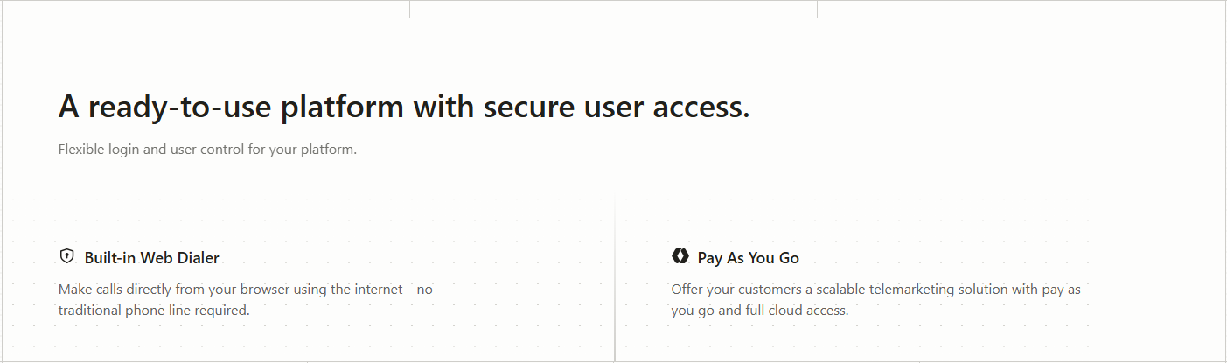1227x363 pixels.
Task: Open the Built-in Web Dialer feature title
Action: click(151, 258)
